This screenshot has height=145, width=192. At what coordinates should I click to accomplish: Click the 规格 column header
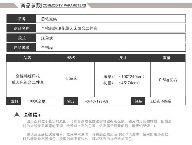[x=71, y=58]
